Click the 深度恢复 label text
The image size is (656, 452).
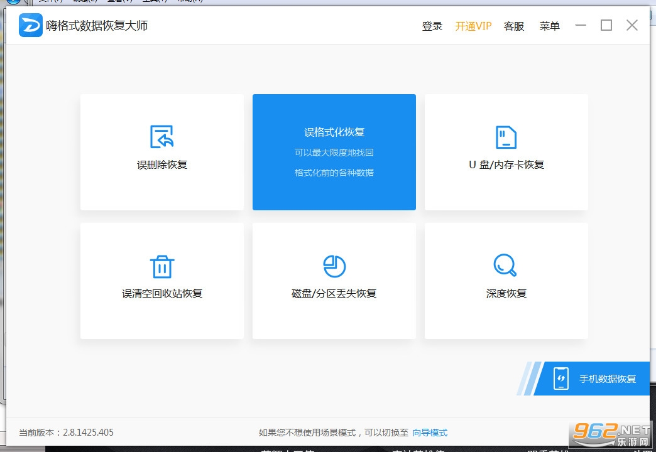[x=506, y=294]
